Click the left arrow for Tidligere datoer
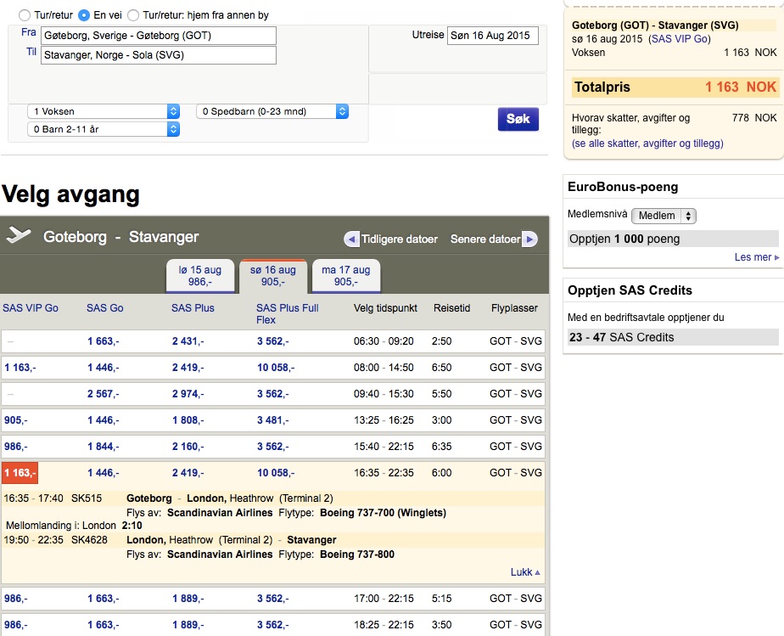 tap(351, 239)
